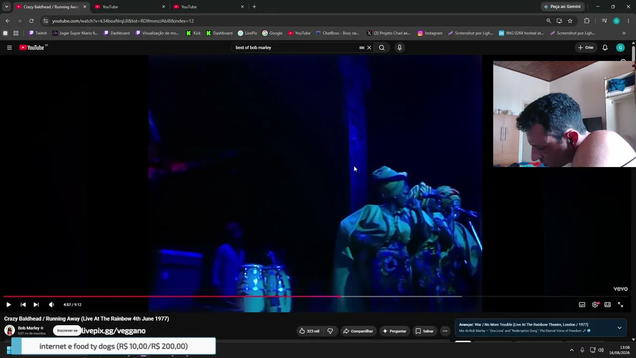This screenshot has width=636, height=358.
Task: Open the on-screen keyboard in search box
Action: pos(362,48)
